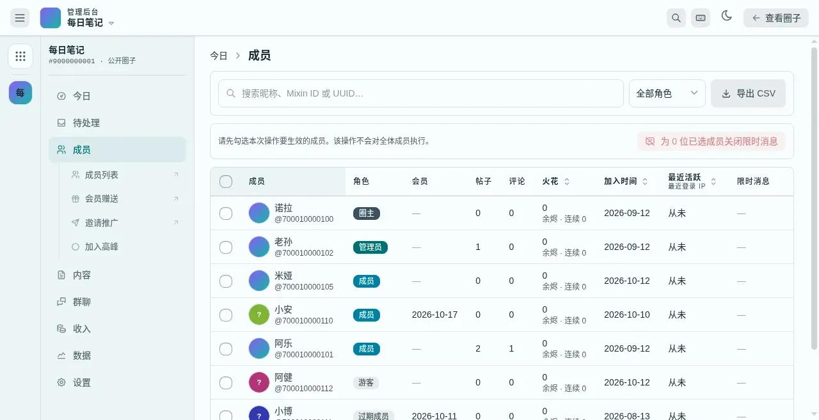The width and height of the screenshot is (819, 420).
Task: Click 小安's green avatar
Action: tap(259, 315)
